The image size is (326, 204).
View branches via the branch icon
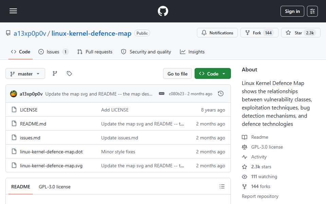tap(55, 73)
